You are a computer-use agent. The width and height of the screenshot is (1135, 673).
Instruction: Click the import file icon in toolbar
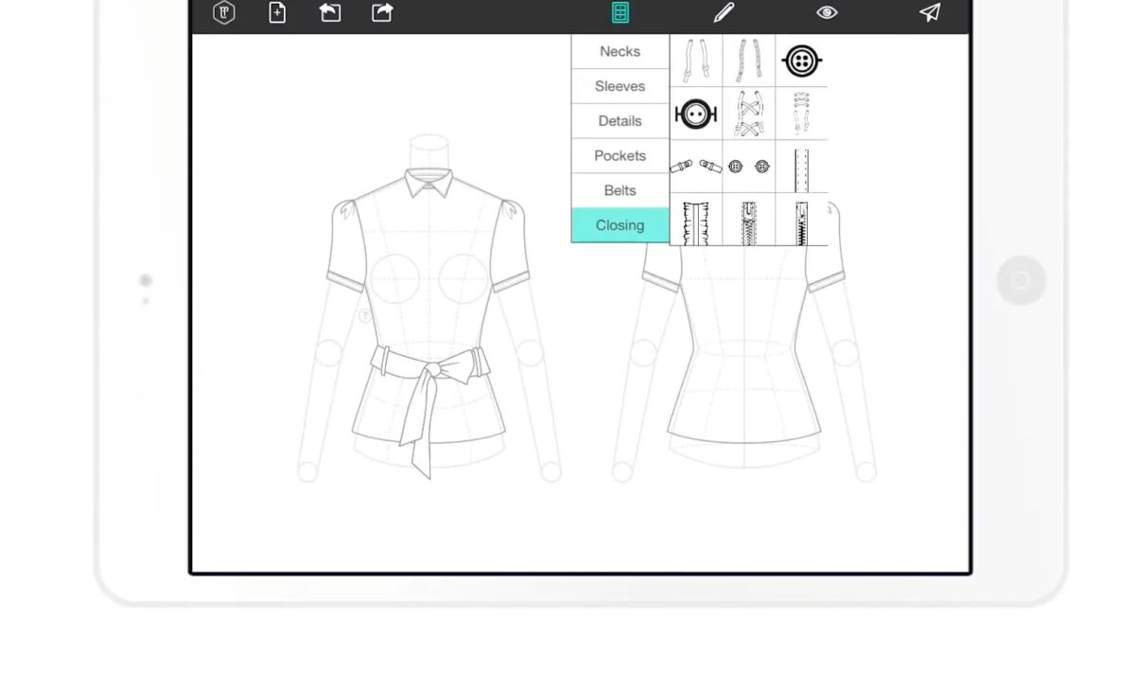(x=329, y=12)
